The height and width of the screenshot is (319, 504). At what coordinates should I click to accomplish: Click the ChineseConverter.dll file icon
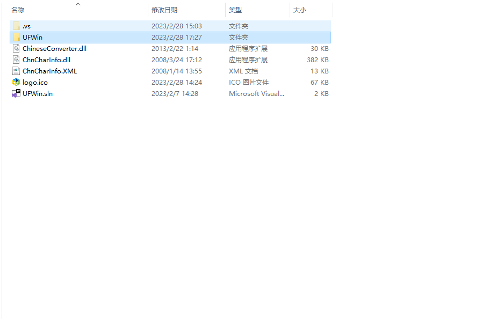pyautogui.click(x=16, y=48)
